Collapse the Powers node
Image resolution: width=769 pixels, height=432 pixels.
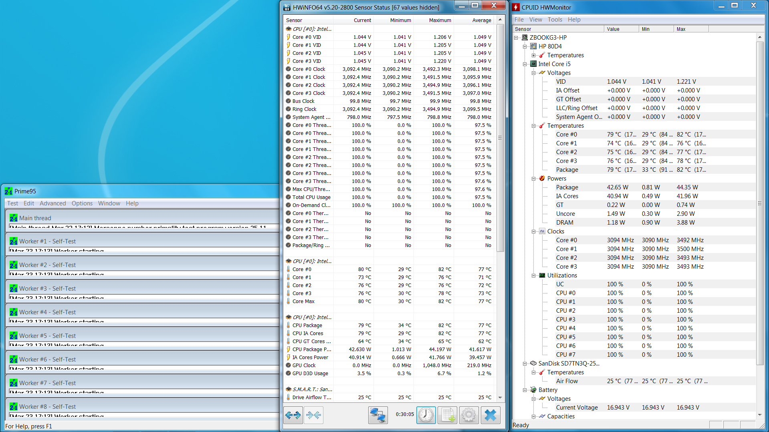tap(534, 179)
